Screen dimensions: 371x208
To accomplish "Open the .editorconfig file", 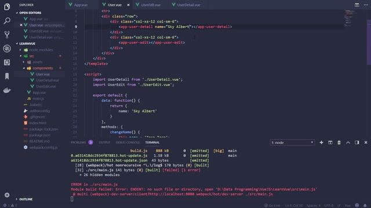I will 39,111.
